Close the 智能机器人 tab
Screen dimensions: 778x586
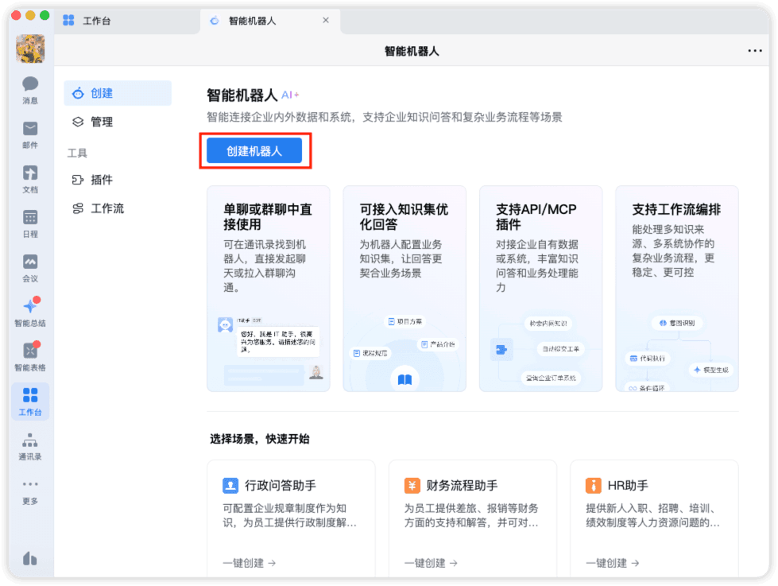326,21
